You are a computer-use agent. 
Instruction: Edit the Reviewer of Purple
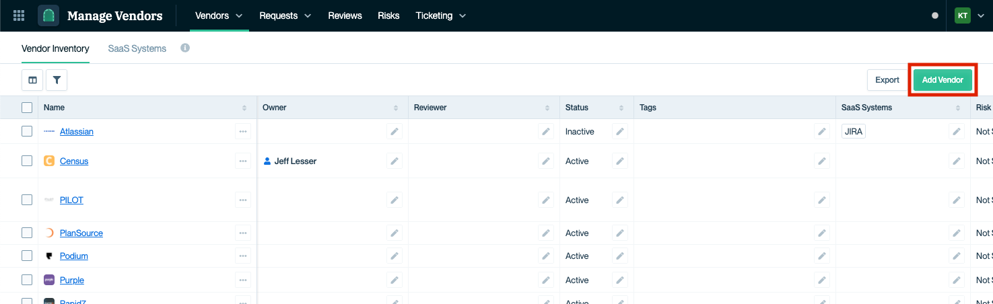(546, 280)
